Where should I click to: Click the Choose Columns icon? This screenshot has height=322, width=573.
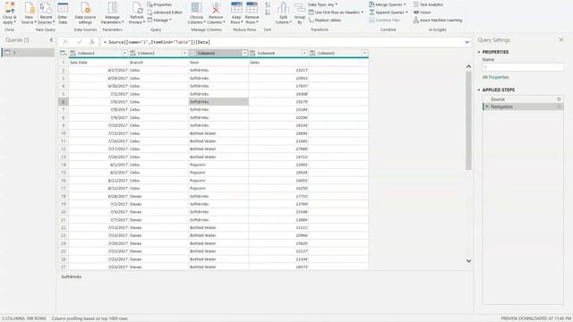tap(197, 8)
